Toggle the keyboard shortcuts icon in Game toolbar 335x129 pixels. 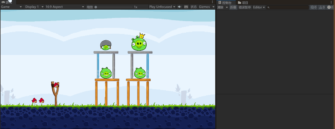click(186, 7)
